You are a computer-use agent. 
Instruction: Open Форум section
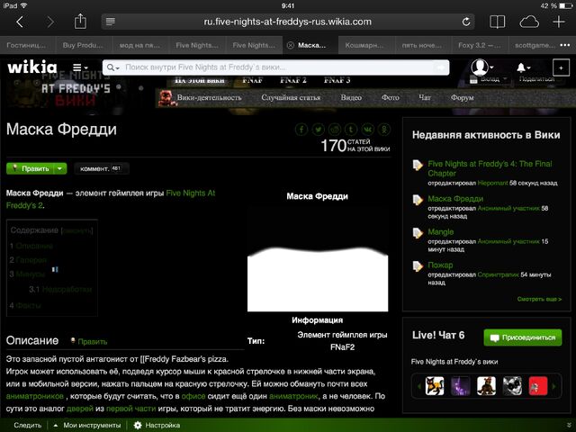(462, 97)
